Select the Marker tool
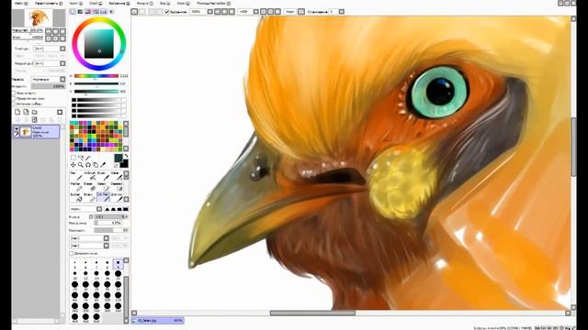 click(75, 186)
